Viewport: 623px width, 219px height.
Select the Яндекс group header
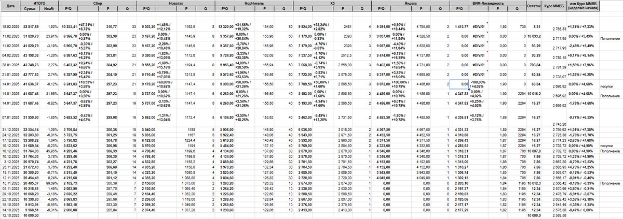click(411, 3)
